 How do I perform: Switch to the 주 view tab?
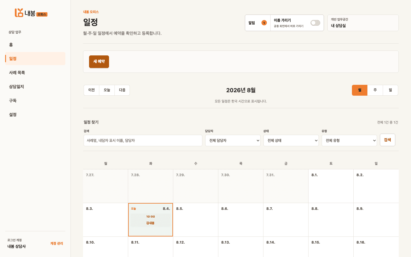tap(375, 90)
